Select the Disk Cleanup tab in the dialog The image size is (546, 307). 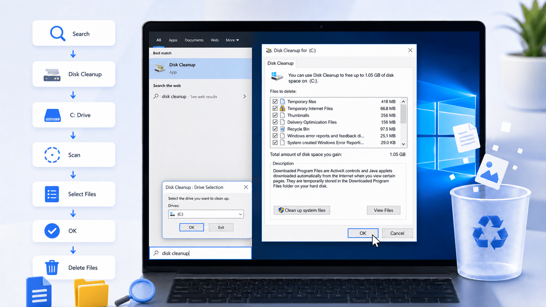(281, 63)
